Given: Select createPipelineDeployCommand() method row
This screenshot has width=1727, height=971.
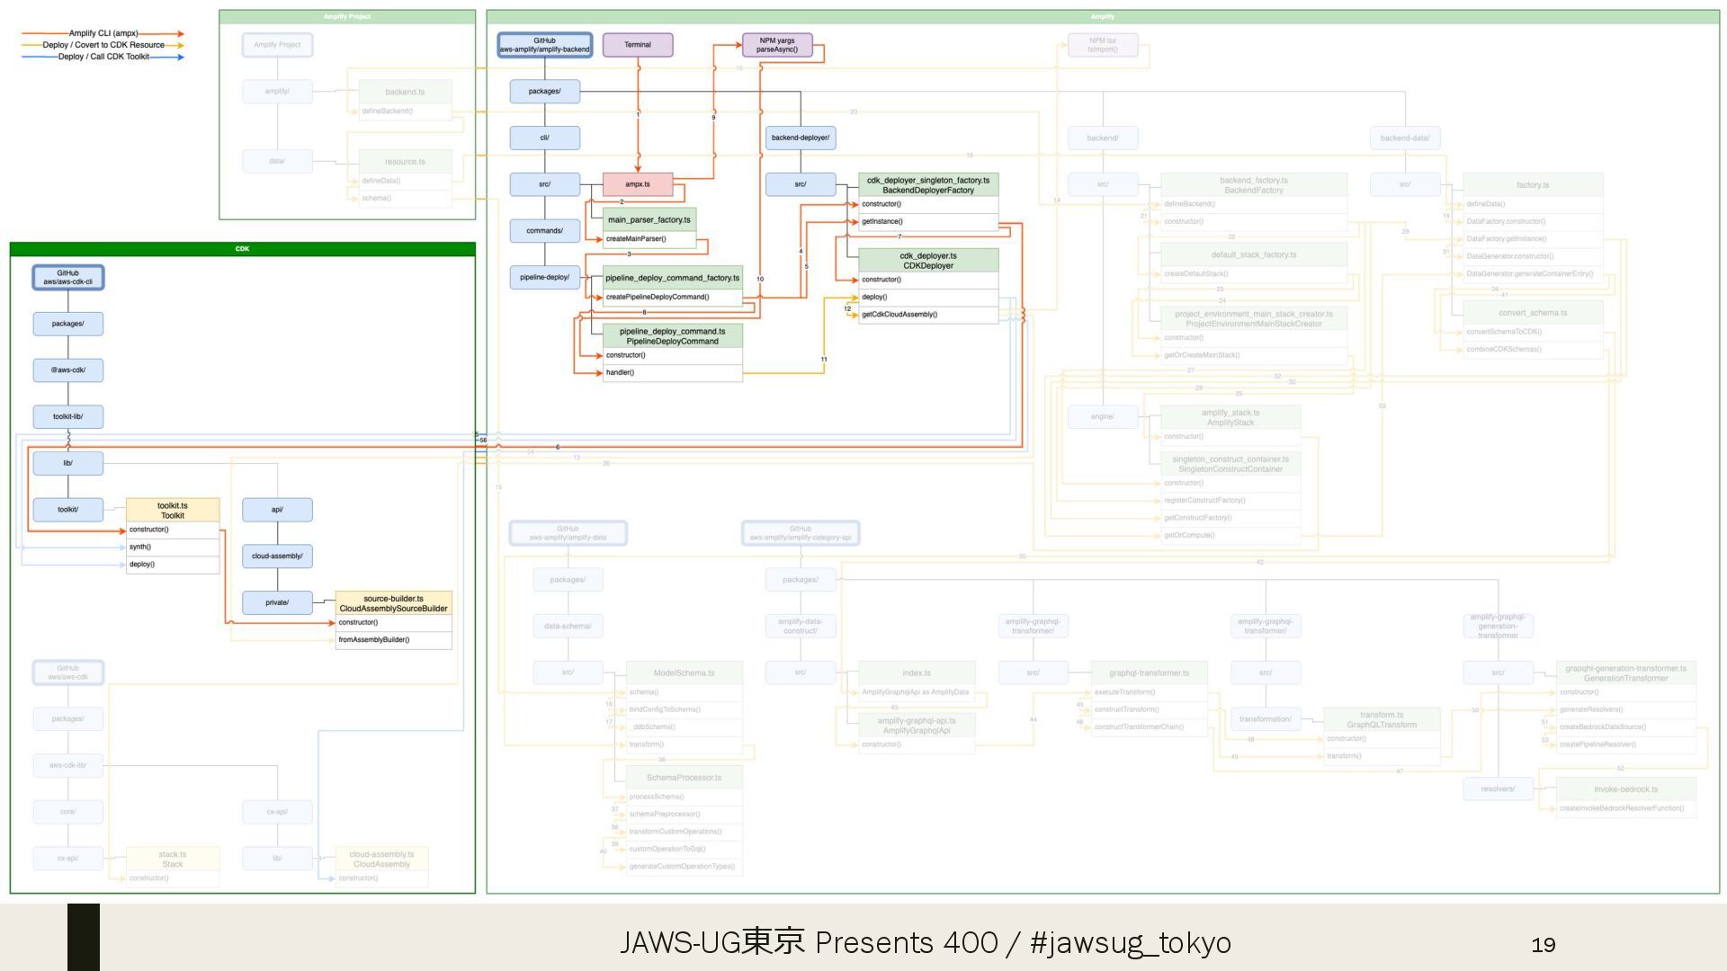Looking at the screenshot, I should pyautogui.click(x=672, y=297).
